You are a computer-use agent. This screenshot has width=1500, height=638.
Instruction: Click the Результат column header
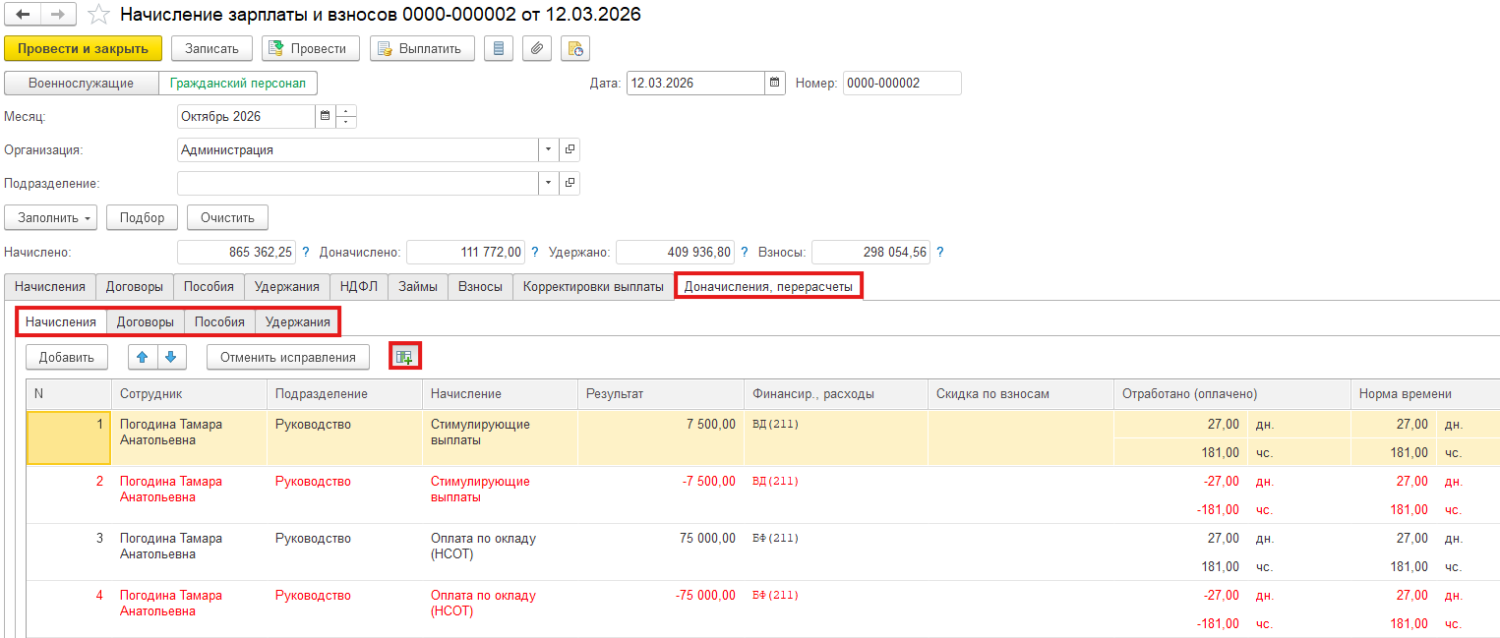pos(660,394)
